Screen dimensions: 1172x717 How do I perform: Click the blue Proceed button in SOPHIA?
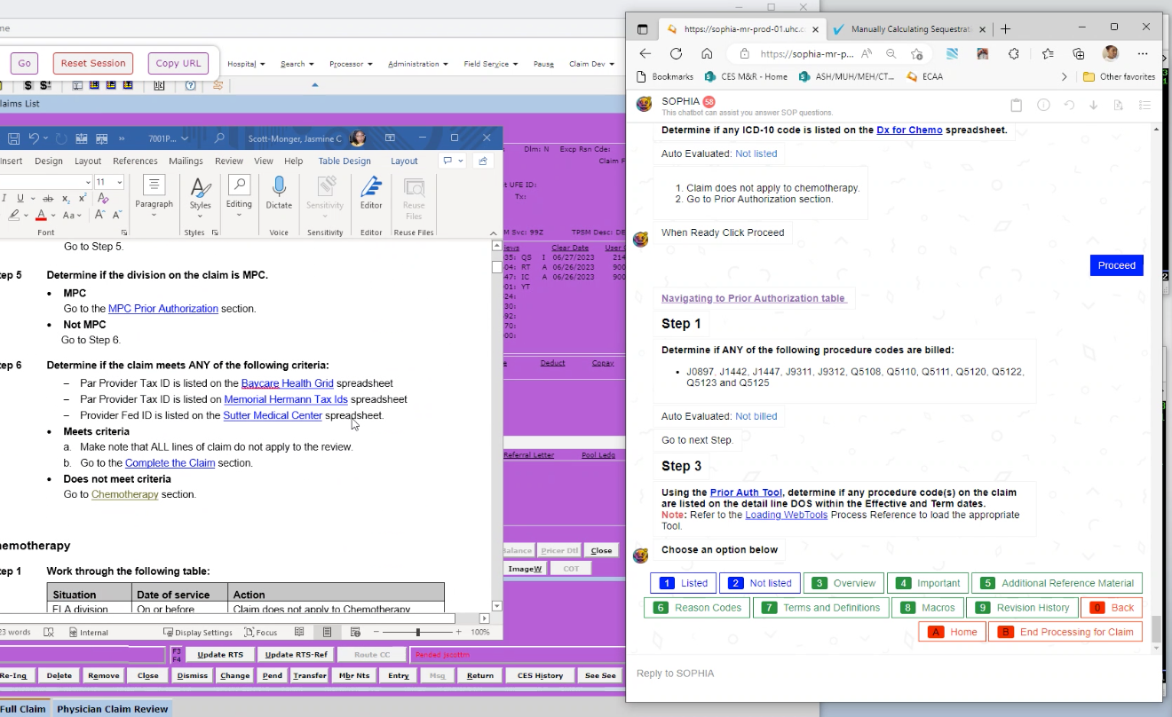pos(1117,265)
